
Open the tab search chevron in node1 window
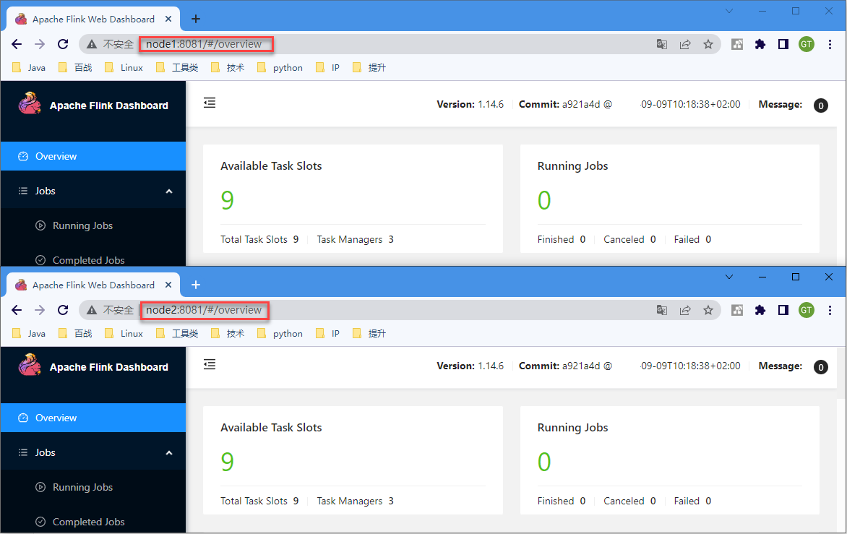click(729, 11)
